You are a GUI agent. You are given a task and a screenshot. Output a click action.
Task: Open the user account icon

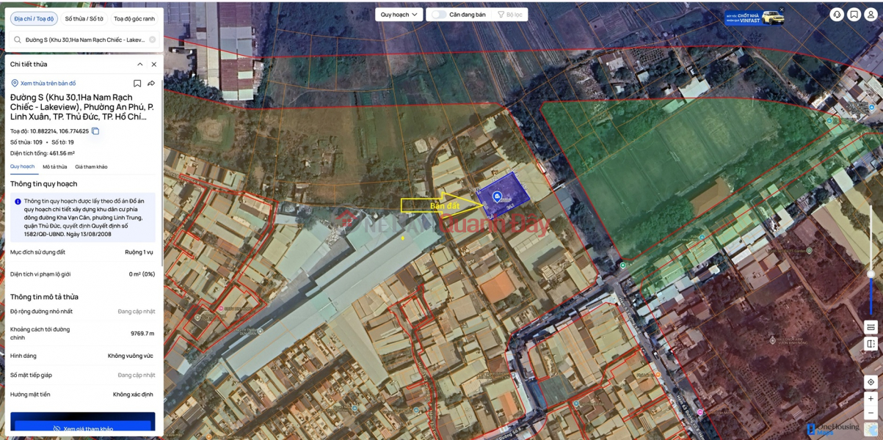pyautogui.click(x=870, y=14)
